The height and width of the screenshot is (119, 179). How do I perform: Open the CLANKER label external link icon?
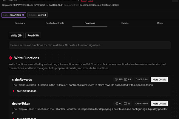[x=23, y=15]
